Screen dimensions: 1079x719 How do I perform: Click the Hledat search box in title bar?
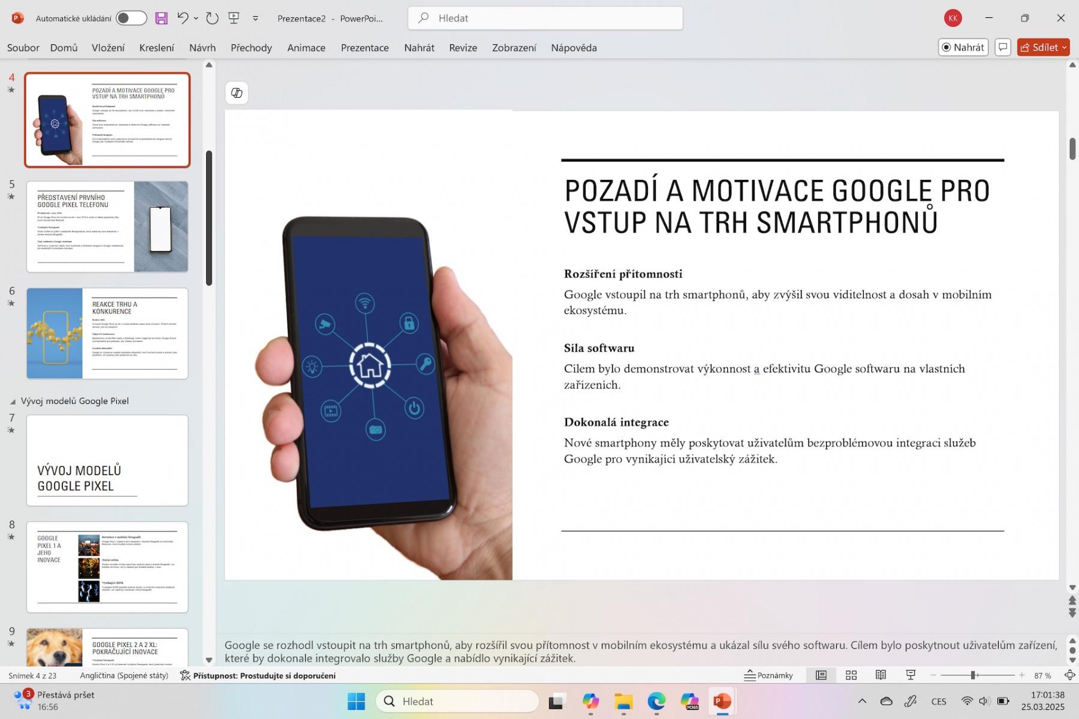[545, 18]
